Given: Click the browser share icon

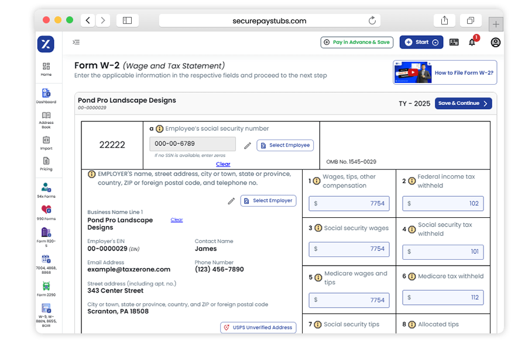Looking at the screenshot, I should (444, 20).
